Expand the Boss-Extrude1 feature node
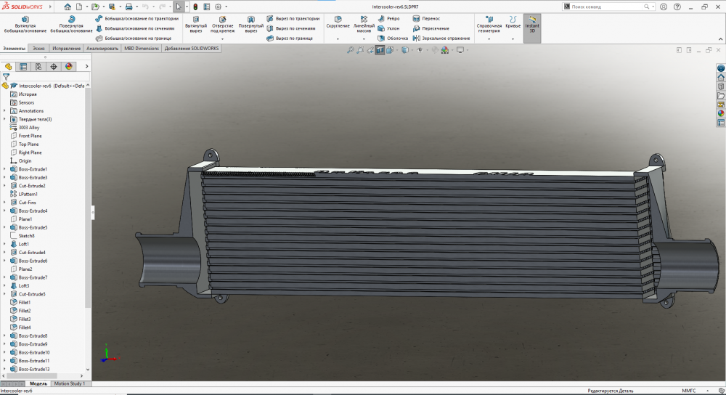Viewport: 726px width, 395px height. coord(4,169)
